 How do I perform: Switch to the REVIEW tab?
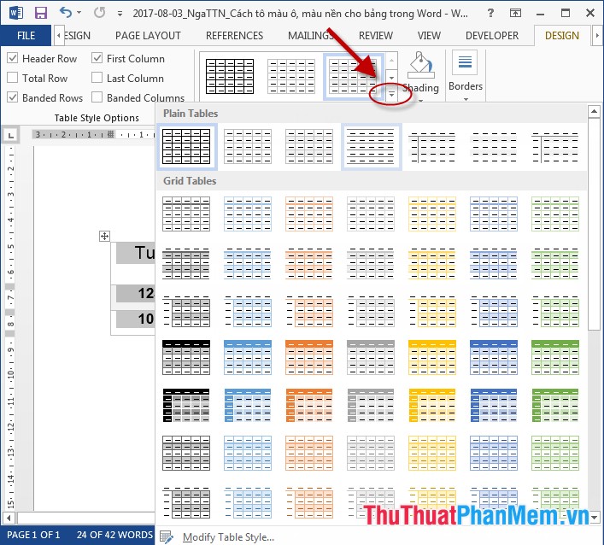(x=376, y=36)
